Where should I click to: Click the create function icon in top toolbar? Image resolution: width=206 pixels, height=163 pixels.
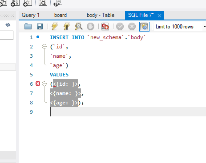click(x=28, y=3)
